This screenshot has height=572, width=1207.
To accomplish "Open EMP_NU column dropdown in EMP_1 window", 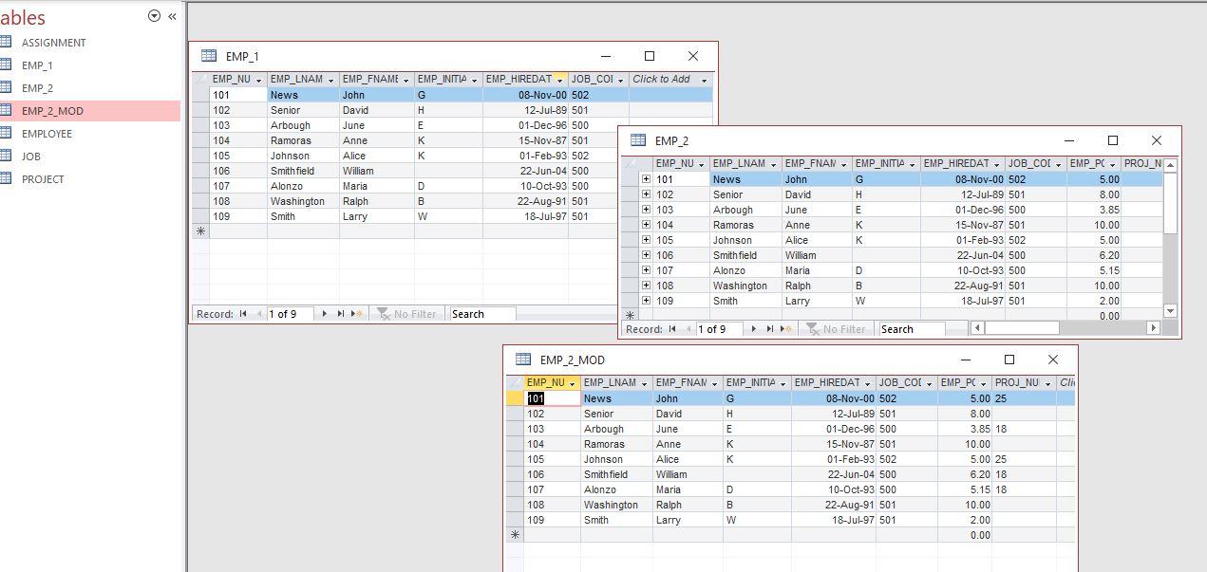I will [258, 81].
